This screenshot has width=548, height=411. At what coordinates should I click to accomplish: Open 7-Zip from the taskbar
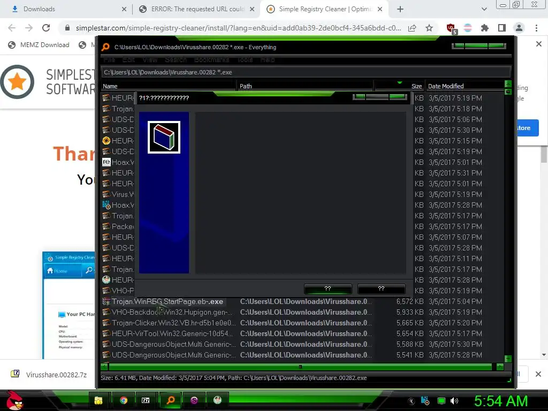[x=146, y=400]
